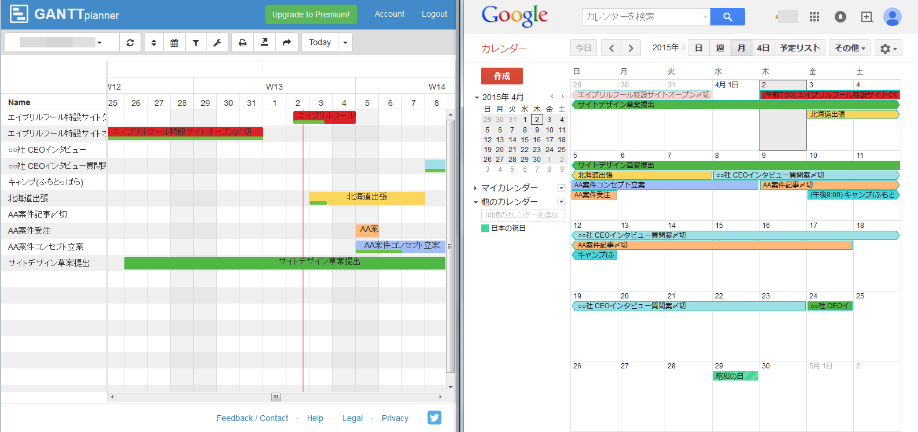Open the dropdown arrow next to Today
This screenshot has width=918, height=432.
(x=345, y=42)
